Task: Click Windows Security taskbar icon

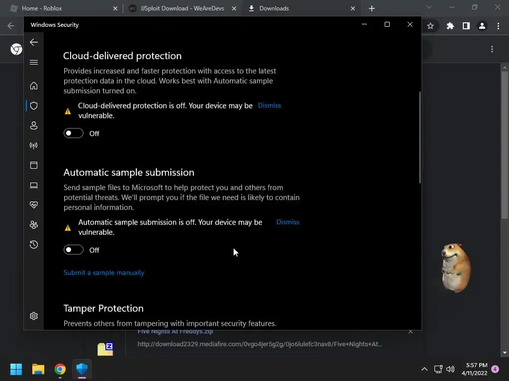Action: (82, 369)
